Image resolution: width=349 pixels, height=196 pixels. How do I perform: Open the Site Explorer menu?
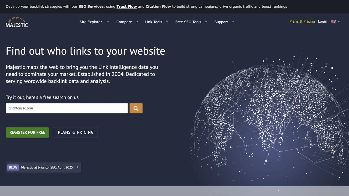(91, 22)
